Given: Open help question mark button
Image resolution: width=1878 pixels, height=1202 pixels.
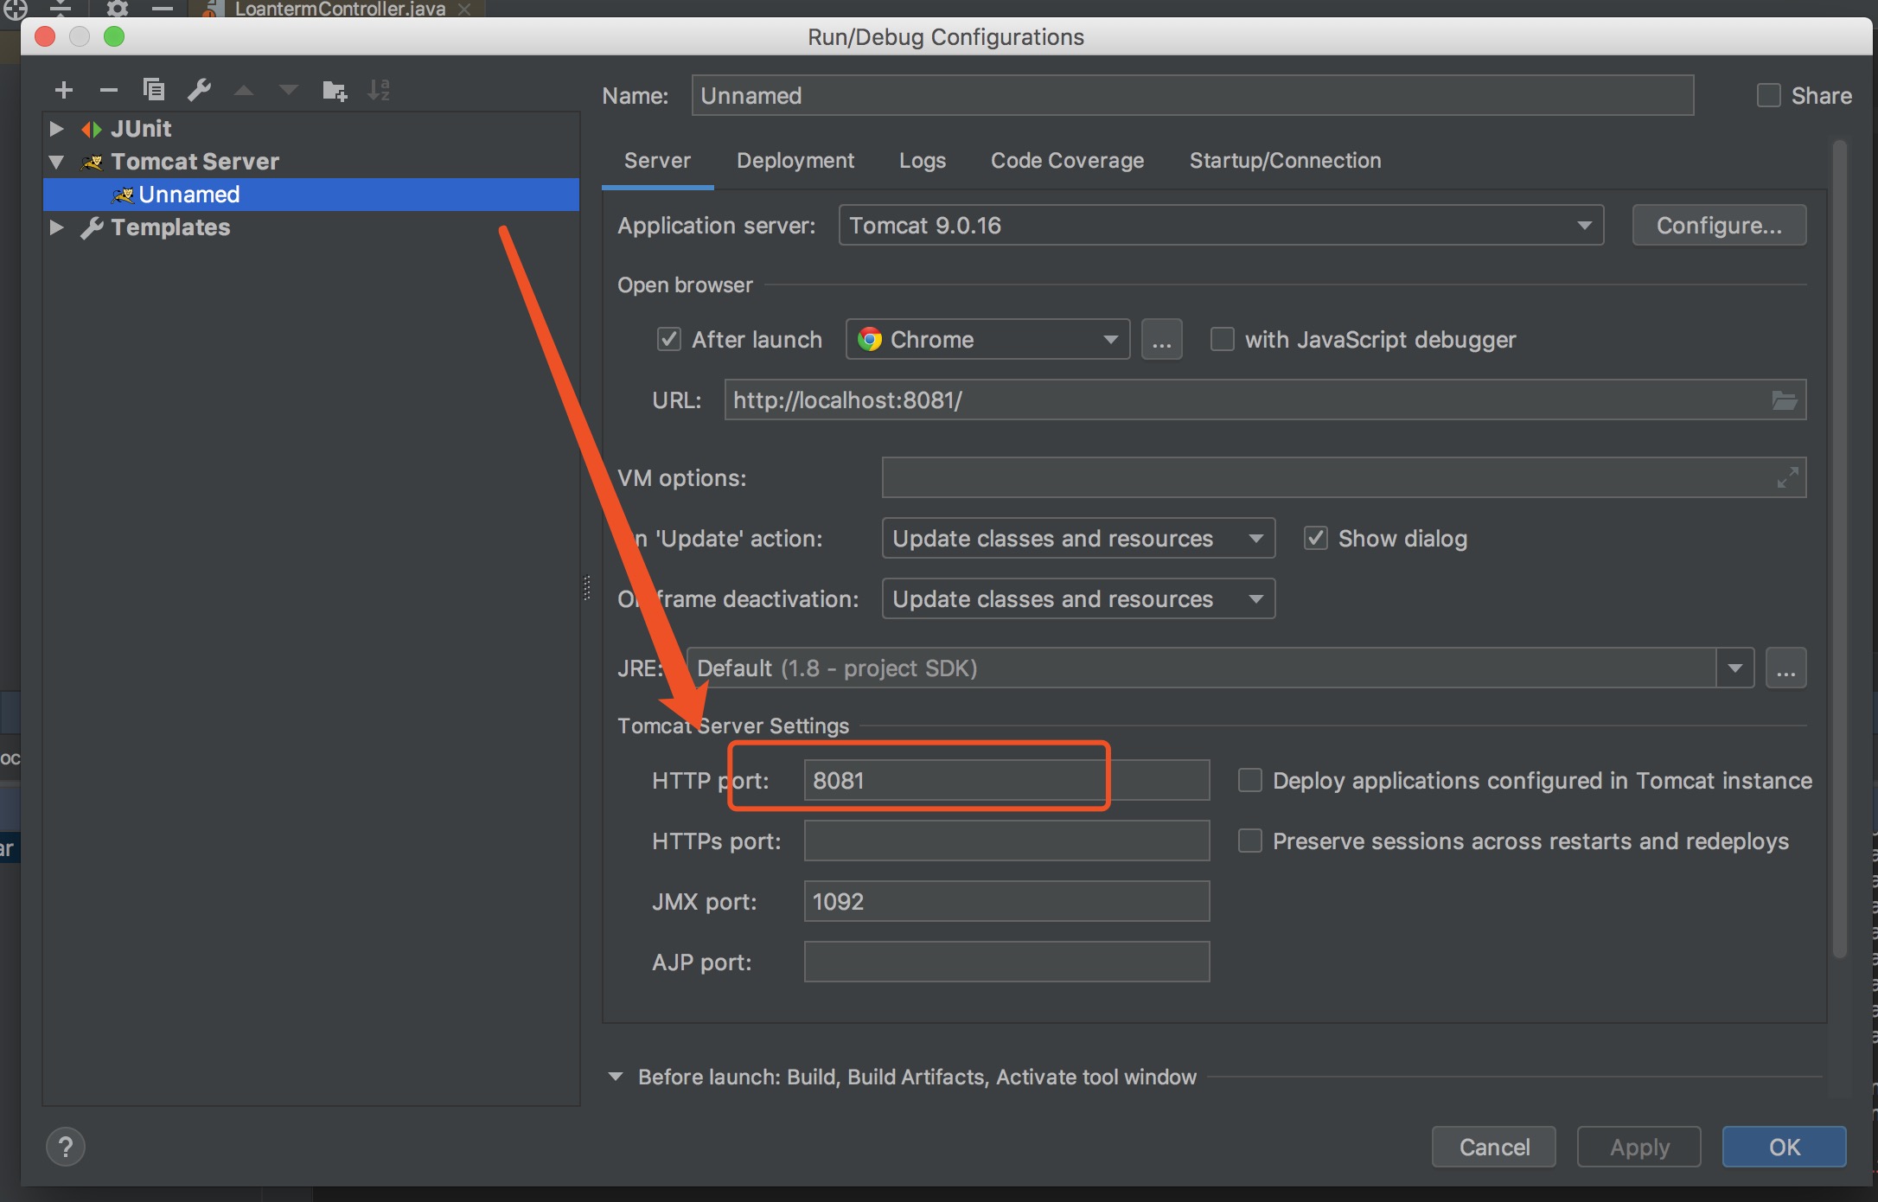Looking at the screenshot, I should click(x=66, y=1148).
